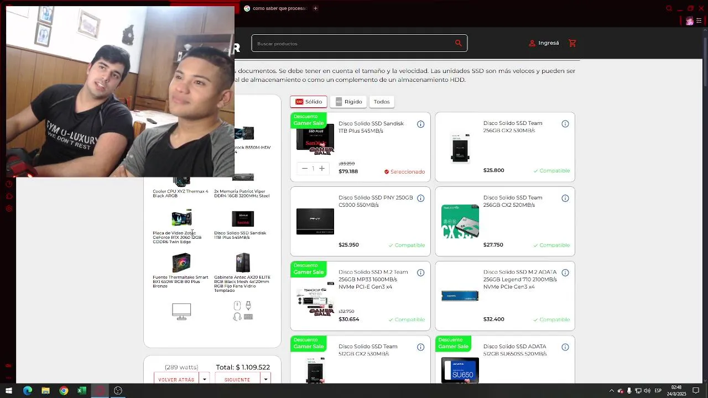
Task: Open the browser easy setup menu icon
Action: [x=699, y=21]
